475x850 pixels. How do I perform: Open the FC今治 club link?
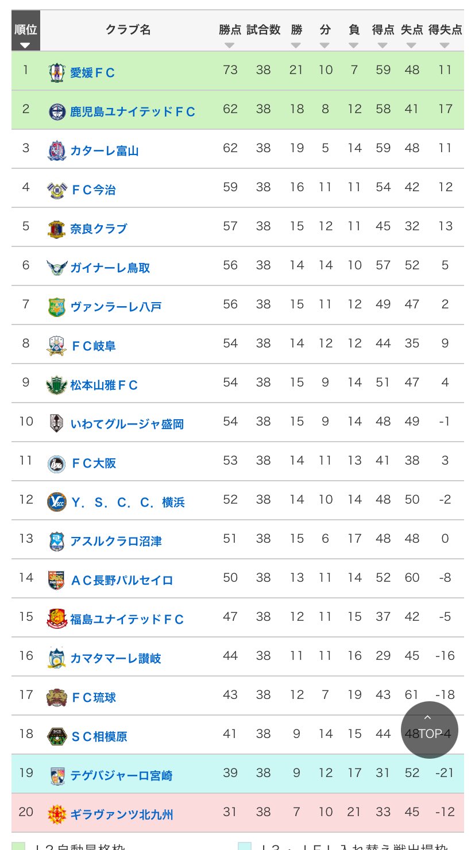93,190
